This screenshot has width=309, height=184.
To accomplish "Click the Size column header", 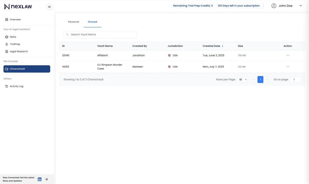I will point(241,46).
